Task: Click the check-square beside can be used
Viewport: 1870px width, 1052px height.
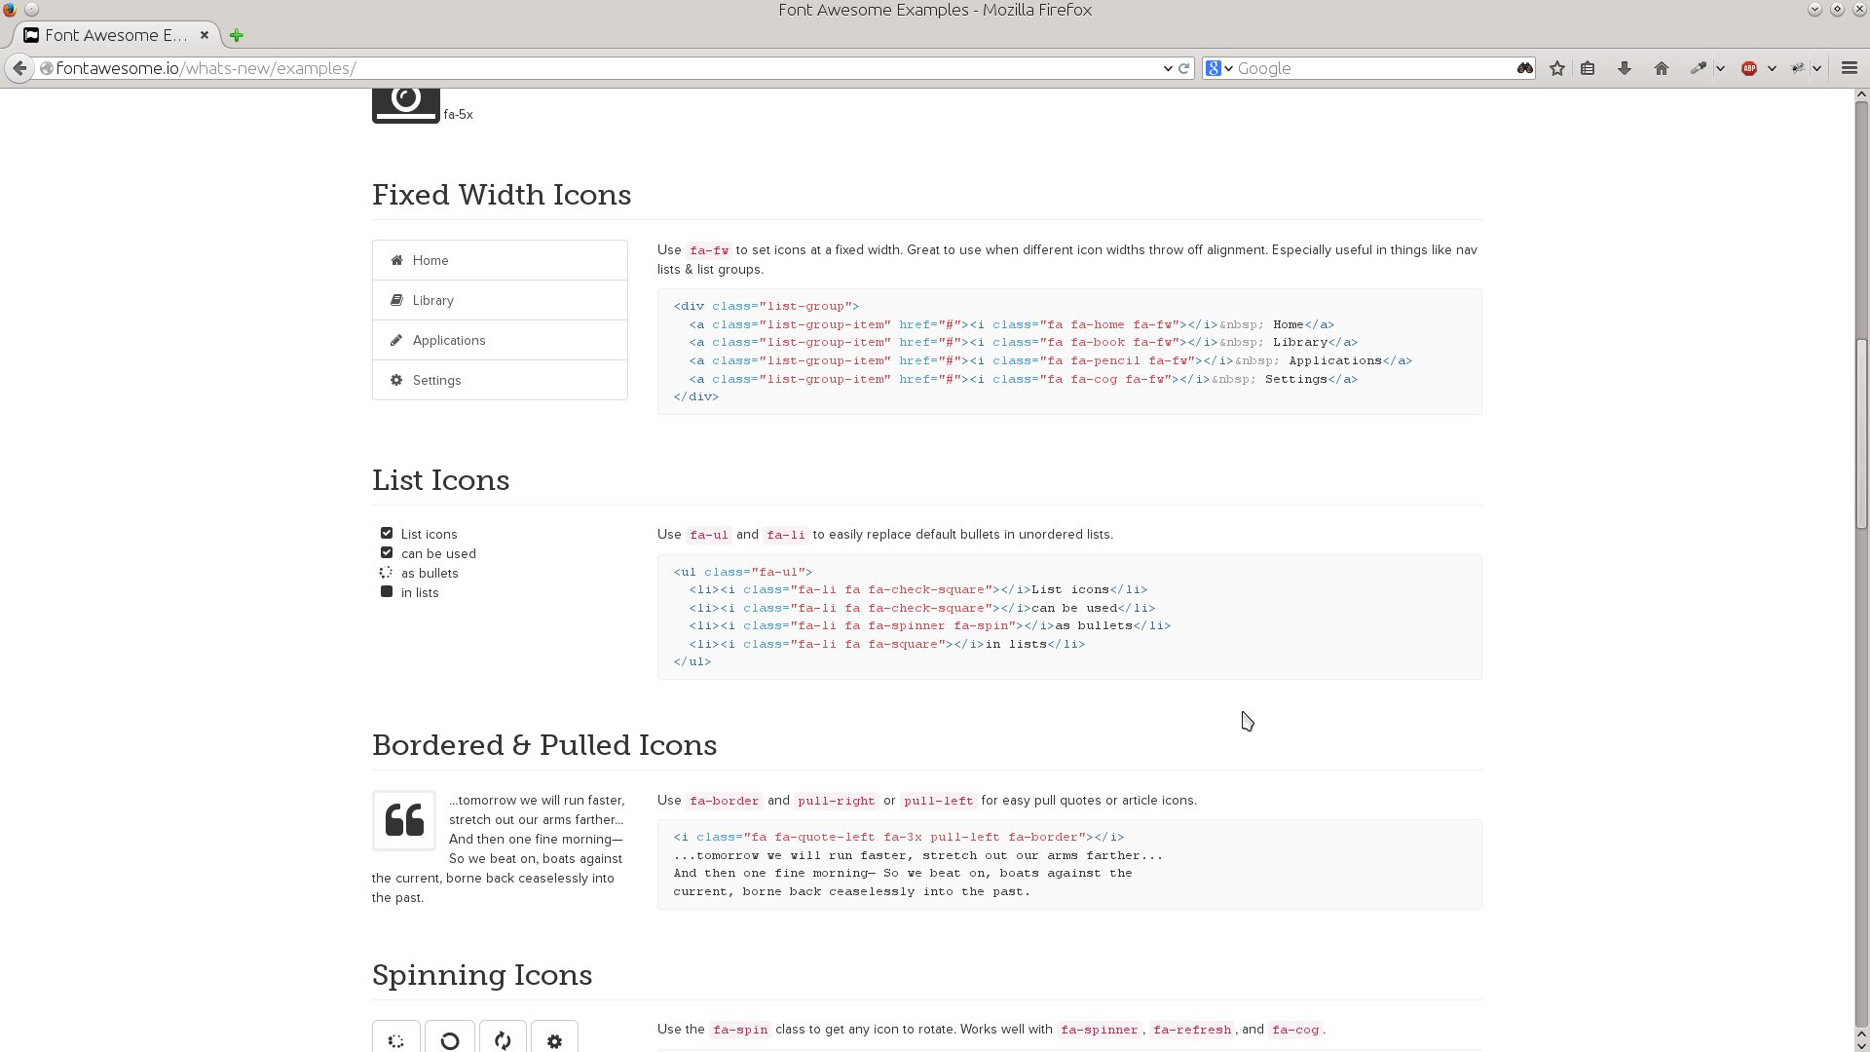Action: click(x=387, y=552)
